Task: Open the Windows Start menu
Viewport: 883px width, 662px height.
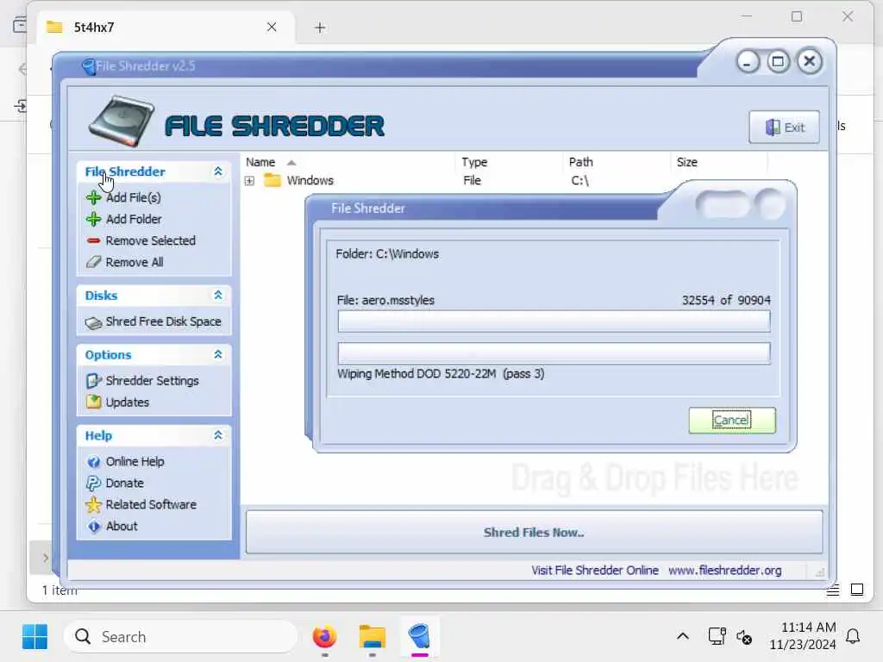Action: click(x=34, y=637)
